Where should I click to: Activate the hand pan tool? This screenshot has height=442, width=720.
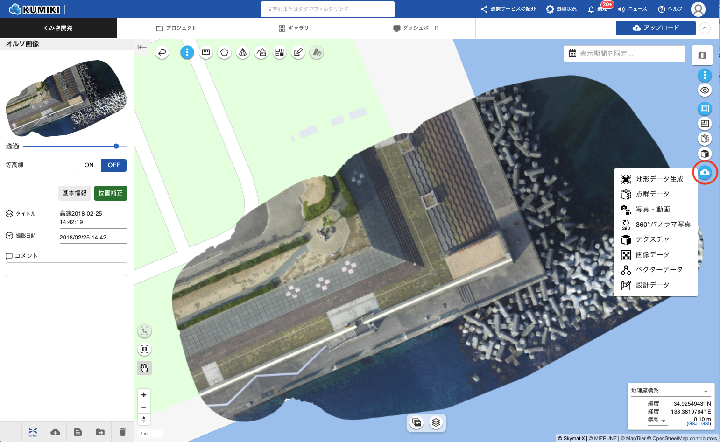click(144, 368)
